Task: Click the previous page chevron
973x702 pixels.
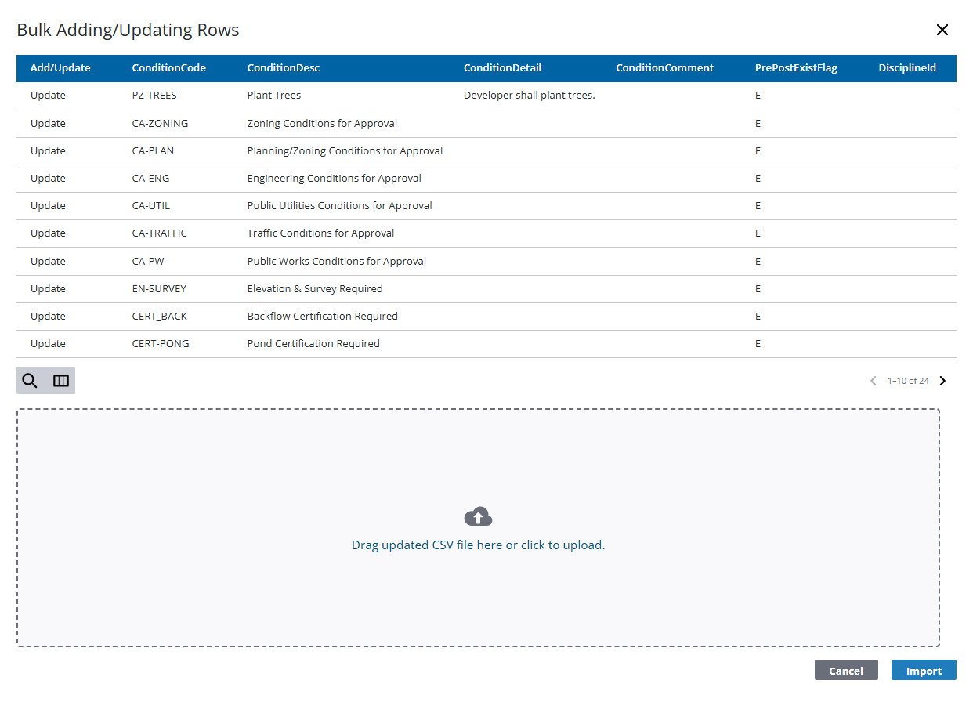Action: coord(873,380)
